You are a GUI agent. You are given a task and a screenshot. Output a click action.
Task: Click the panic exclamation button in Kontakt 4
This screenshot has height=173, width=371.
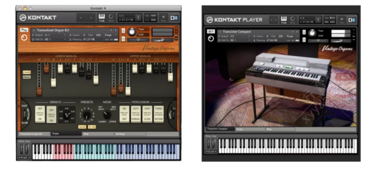[138, 18]
